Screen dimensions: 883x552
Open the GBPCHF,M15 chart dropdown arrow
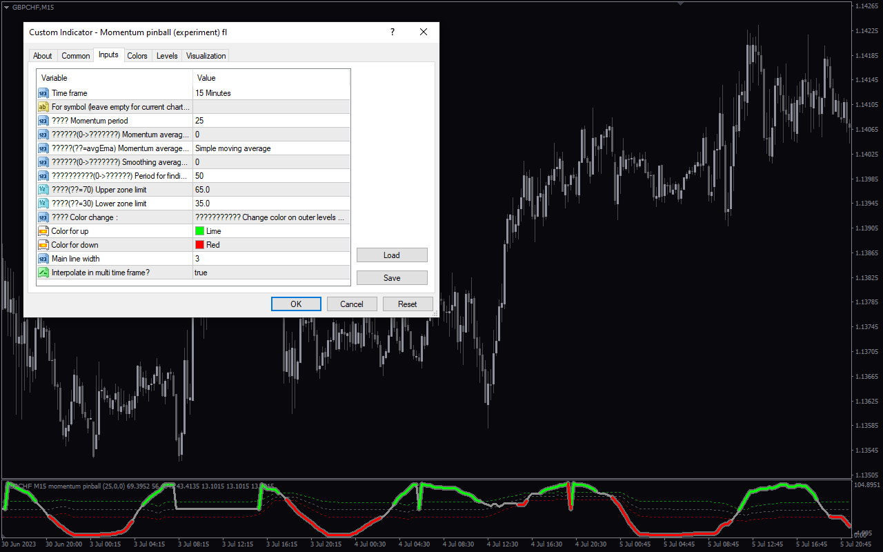tap(6, 6)
